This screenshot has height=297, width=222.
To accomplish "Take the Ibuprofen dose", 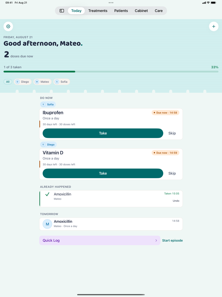I will (103, 133).
